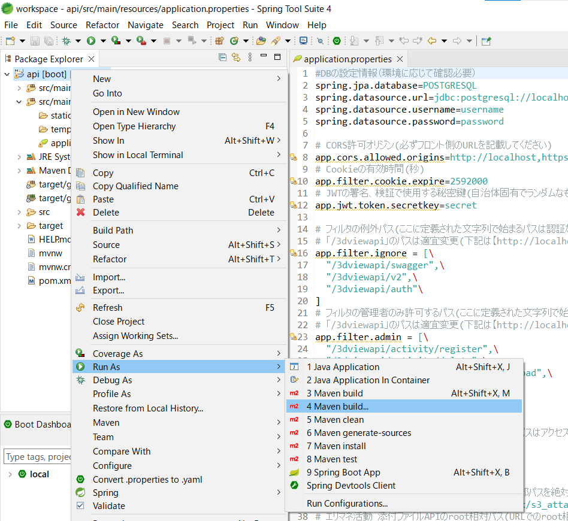This screenshot has width=568, height=521.
Task: Click the Open Console monitor icon
Action: click(x=304, y=41)
